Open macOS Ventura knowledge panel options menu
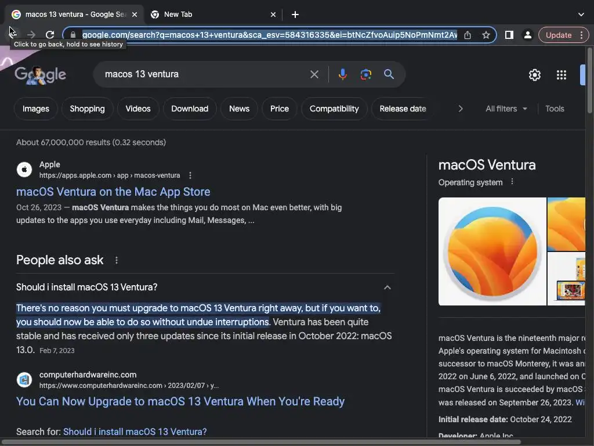Screen dimensions: 594x446 point(512,182)
